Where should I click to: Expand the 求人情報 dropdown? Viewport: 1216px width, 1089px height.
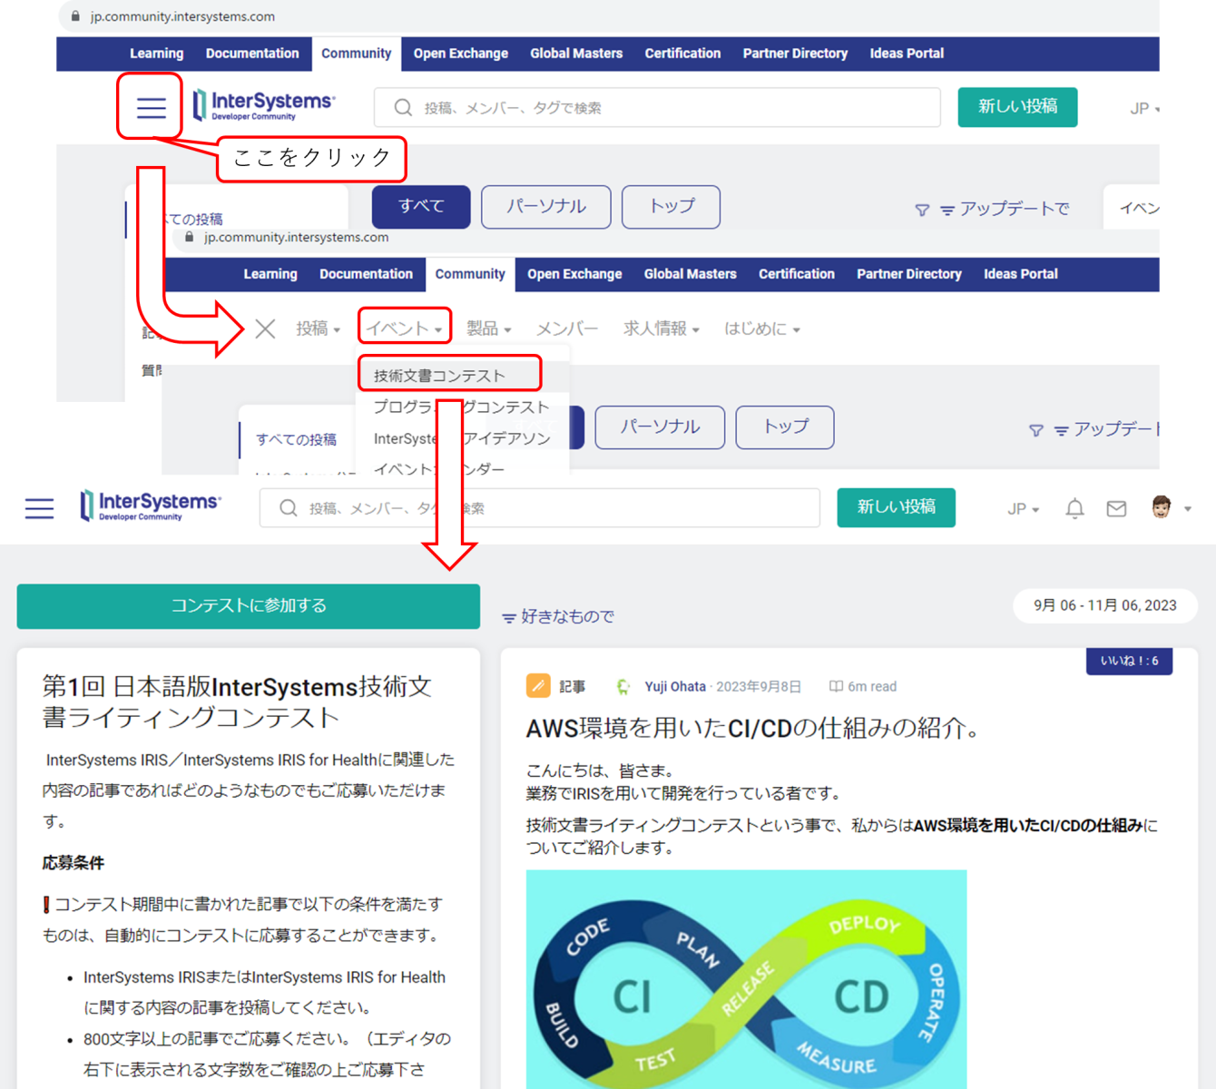661,329
